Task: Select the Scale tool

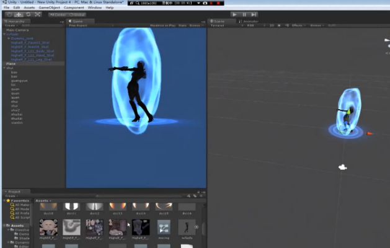Action: click(x=38, y=14)
